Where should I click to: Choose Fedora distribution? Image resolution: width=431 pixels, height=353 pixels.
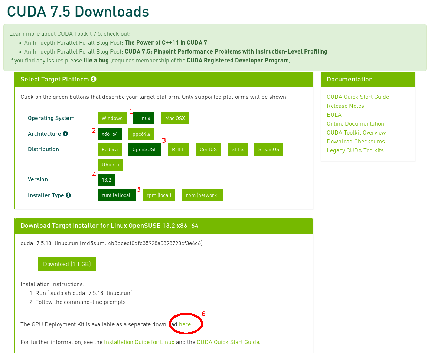pyautogui.click(x=110, y=149)
